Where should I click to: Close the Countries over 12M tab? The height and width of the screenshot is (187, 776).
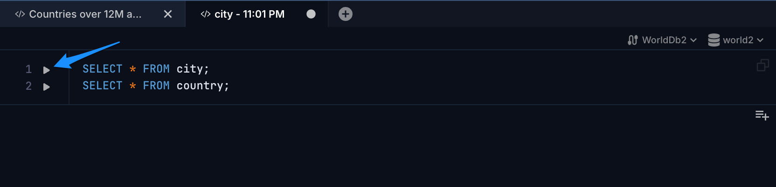tap(168, 14)
